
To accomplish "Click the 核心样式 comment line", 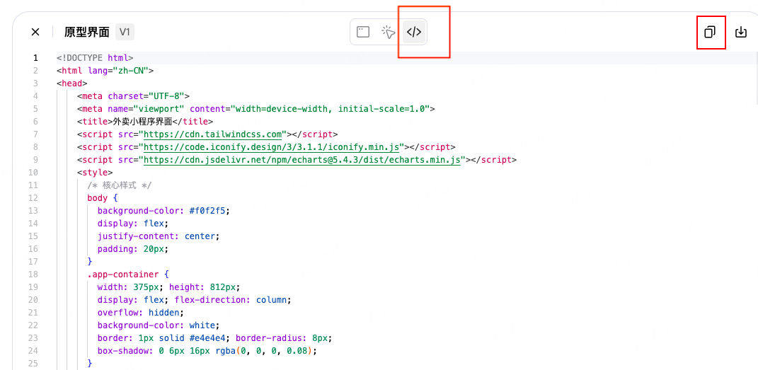I will coord(120,185).
